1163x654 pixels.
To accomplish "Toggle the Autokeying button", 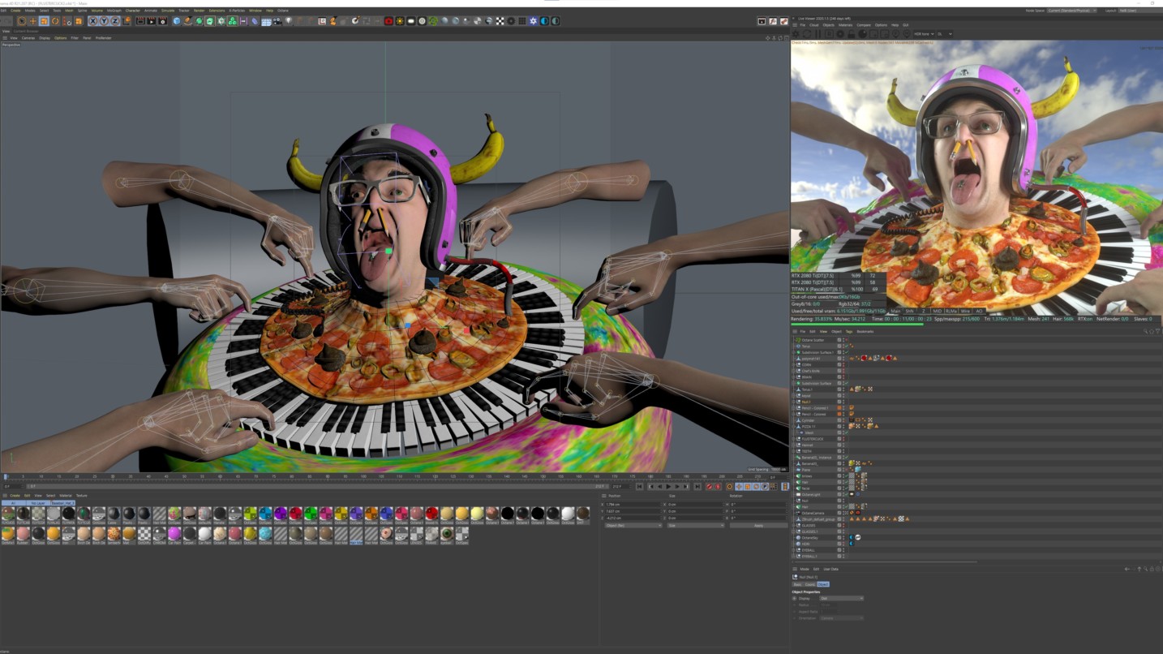I will point(718,487).
